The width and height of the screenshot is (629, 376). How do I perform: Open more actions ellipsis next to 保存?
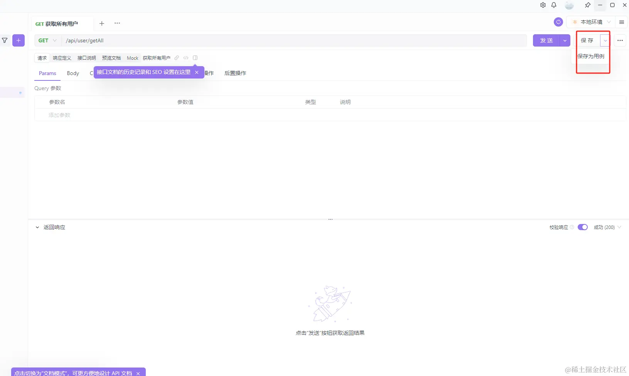point(620,40)
